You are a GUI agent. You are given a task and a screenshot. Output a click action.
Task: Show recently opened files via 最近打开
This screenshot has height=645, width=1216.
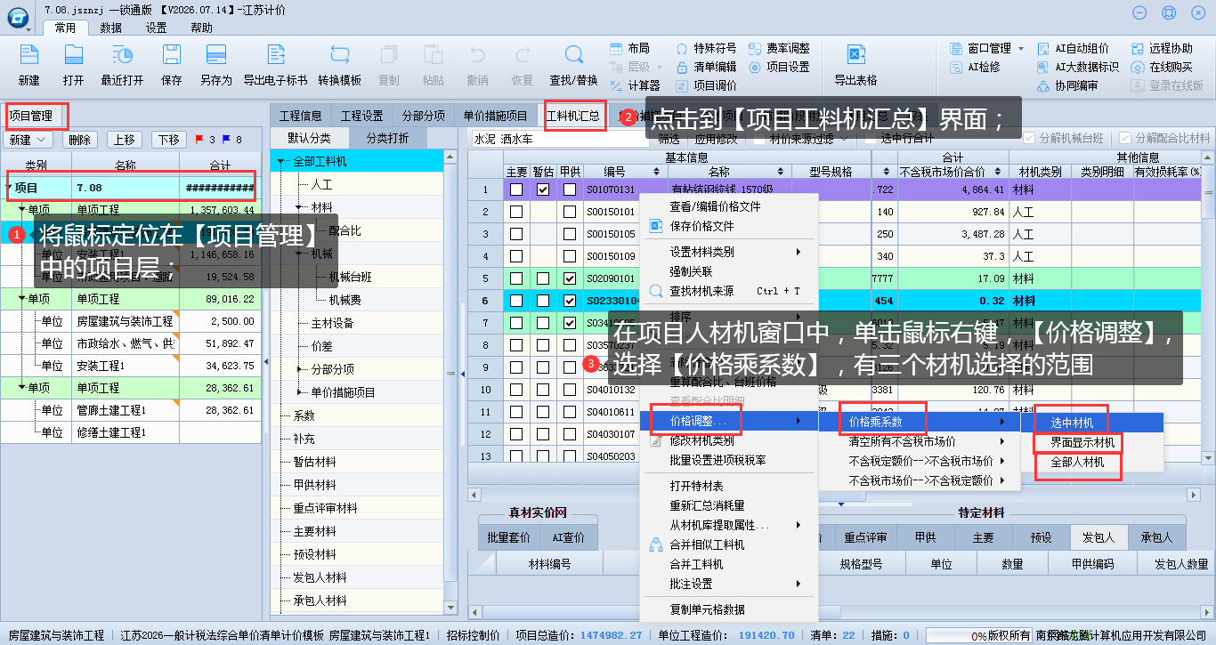point(122,55)
